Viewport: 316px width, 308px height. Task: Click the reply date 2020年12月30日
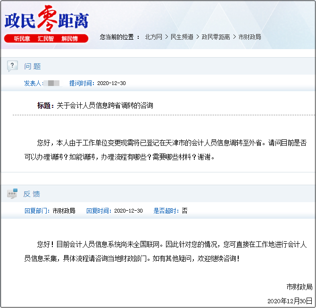click(290, 300)
